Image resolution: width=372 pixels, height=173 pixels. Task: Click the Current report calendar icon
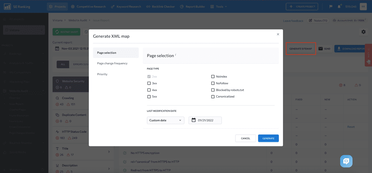click(x=57, y=48)
